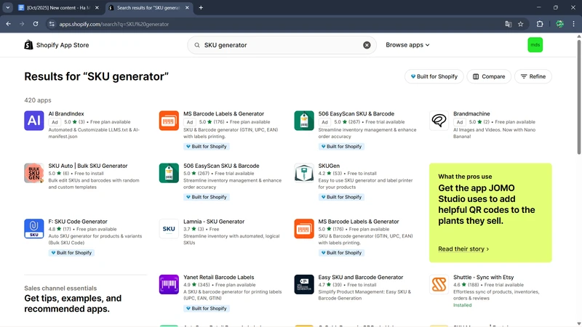Click the Lamnia - SKU Generator icon
582x327 pixels.
tap(169, 229)
